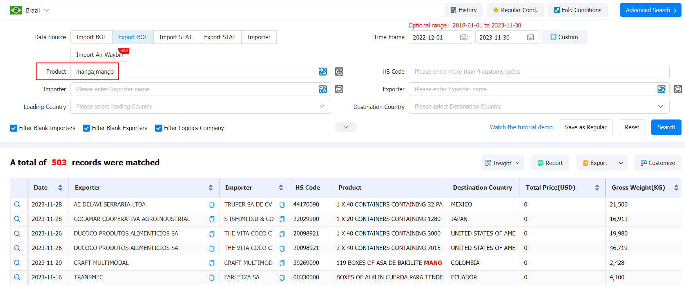Uncheck Filter Blank Importers checkbox
The image size is (685, 286).
[x=14, y=128]
